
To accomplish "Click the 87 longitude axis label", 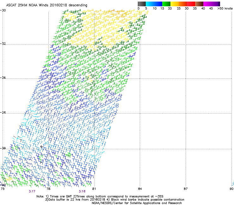I will click(186, 189).
